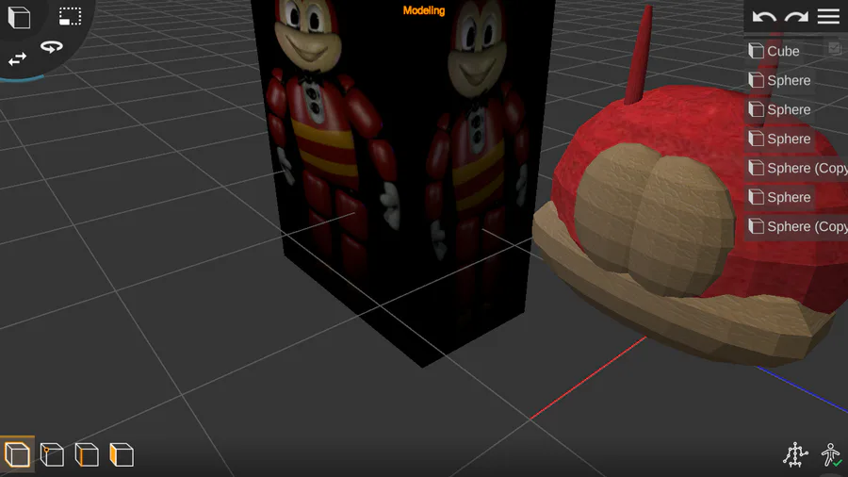Image resolution: width=848 pixels, height=477 pixels.
Task: Tap the object cube icon at top-left
Action: 19,17
